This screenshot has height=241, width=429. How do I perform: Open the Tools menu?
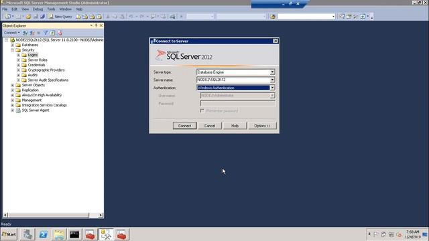coord(51,9)
